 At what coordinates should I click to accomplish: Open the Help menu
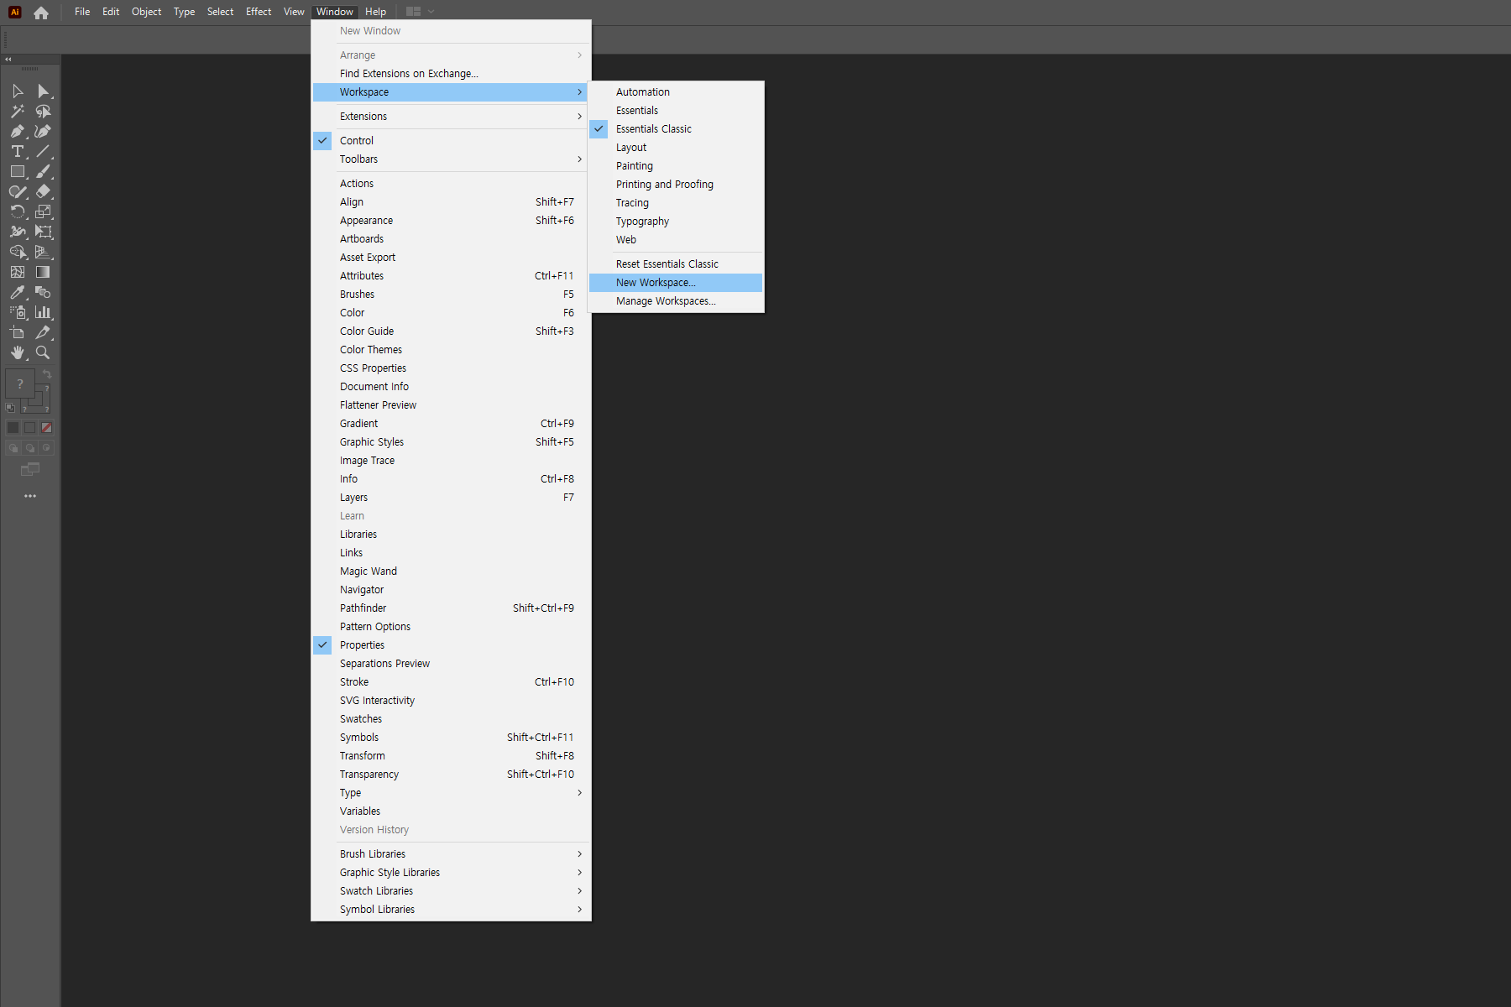pyautogui.click(x=375, y=12)
